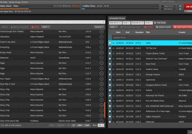Toggle the Show Source switch
Viewport: 192px width, 134px height.
[x=179, y=9]
